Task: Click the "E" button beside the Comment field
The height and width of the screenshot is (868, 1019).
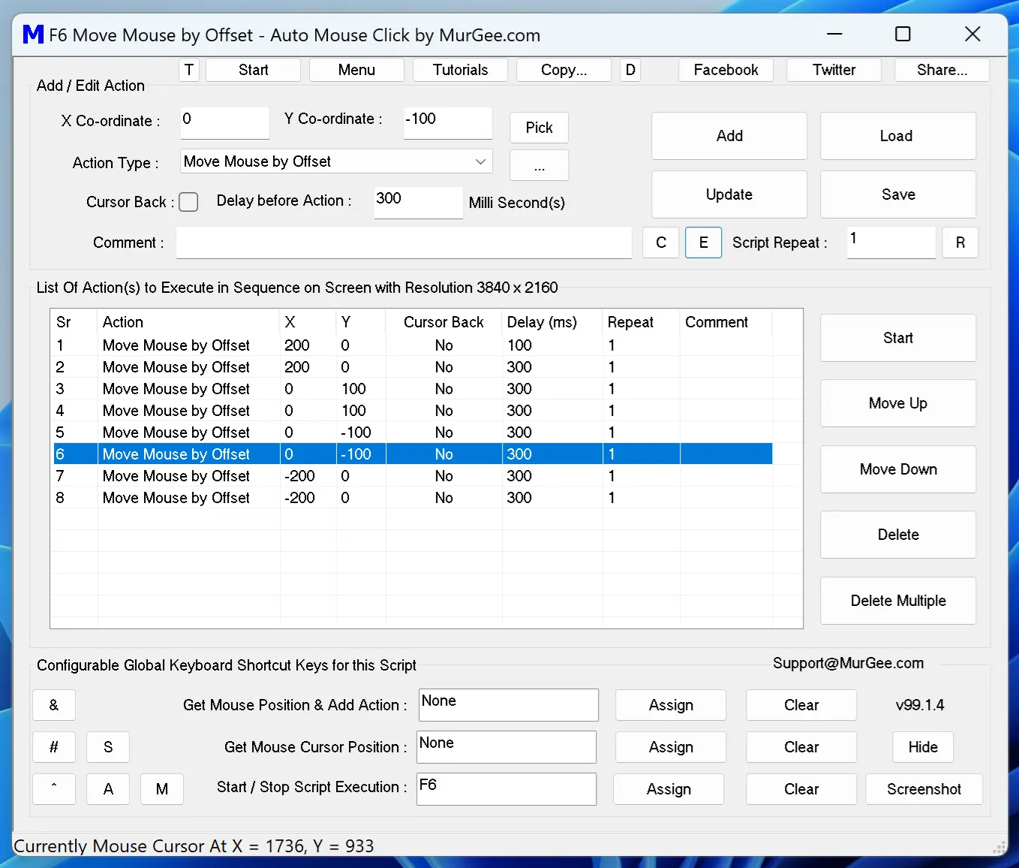Action: (x=703, y=243)
